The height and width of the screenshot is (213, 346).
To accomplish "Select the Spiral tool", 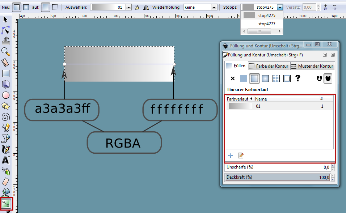I will pyautogui.click(x=5, y=117).
